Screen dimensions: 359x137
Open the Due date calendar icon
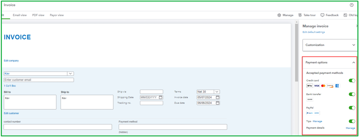coord(218,103)
